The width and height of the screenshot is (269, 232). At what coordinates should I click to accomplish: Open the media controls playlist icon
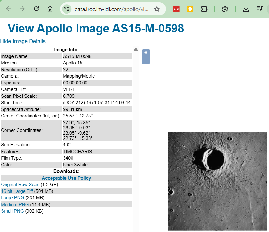coord(260,9)
